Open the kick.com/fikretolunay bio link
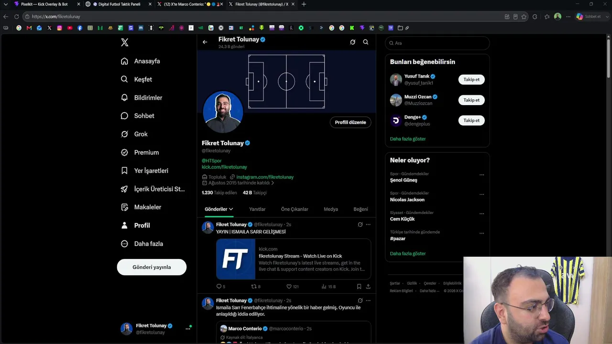This screenshot has width=612, height=344. tap(224, 167)
